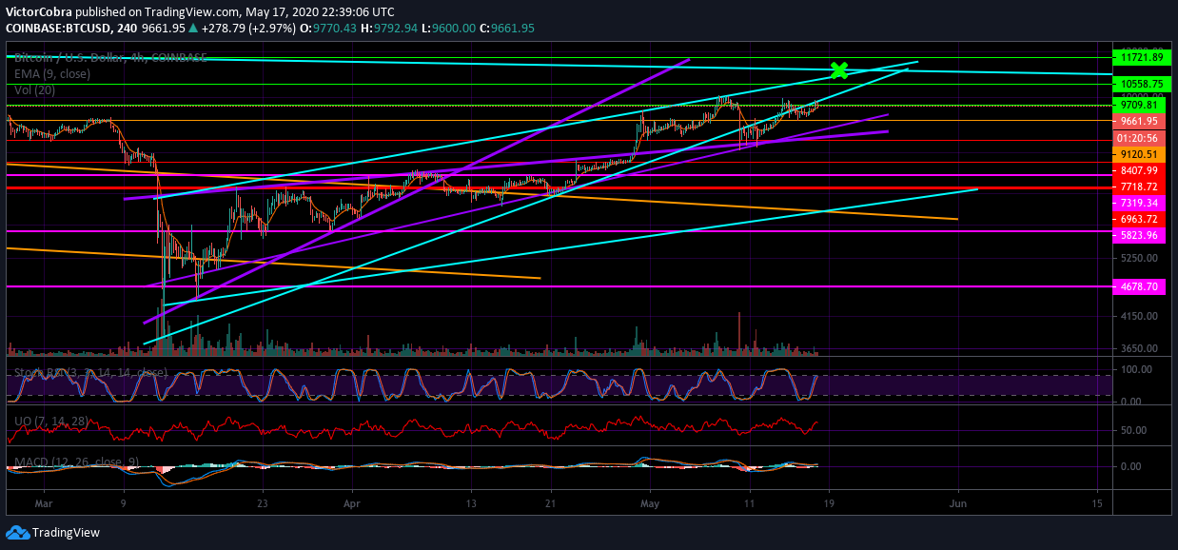
Task: Click the Stoch RSI 100.00 scale value
Action: pyautogui.click(x=1138, y=369)
